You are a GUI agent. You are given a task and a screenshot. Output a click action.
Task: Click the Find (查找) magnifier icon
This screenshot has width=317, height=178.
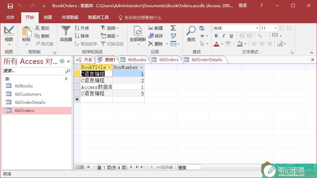point(191,30)
